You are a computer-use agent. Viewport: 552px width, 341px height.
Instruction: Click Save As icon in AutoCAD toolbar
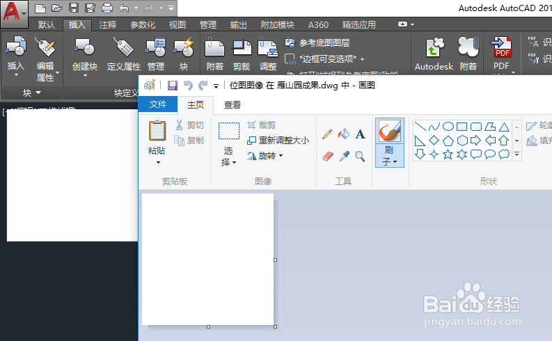(x=90, y=8)
